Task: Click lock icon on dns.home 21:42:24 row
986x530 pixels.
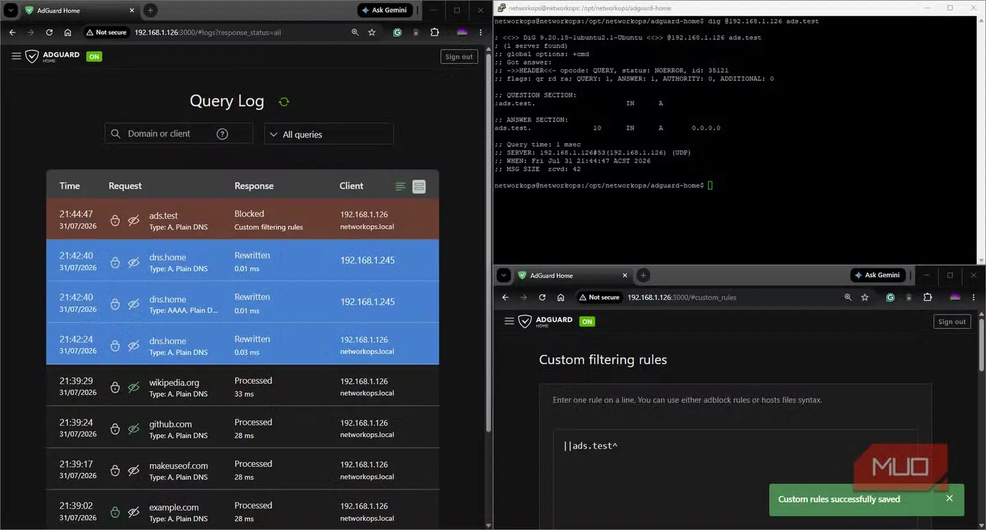Action: coord(115,345)
